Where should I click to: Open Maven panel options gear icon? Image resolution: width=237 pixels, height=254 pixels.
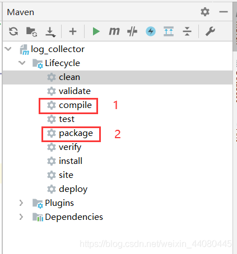(x=205, y=12)
